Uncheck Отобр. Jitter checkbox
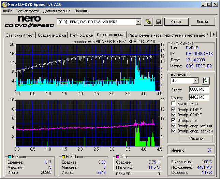Image resolution: width=220 pixels, height=179 pixels. (173, 120)
